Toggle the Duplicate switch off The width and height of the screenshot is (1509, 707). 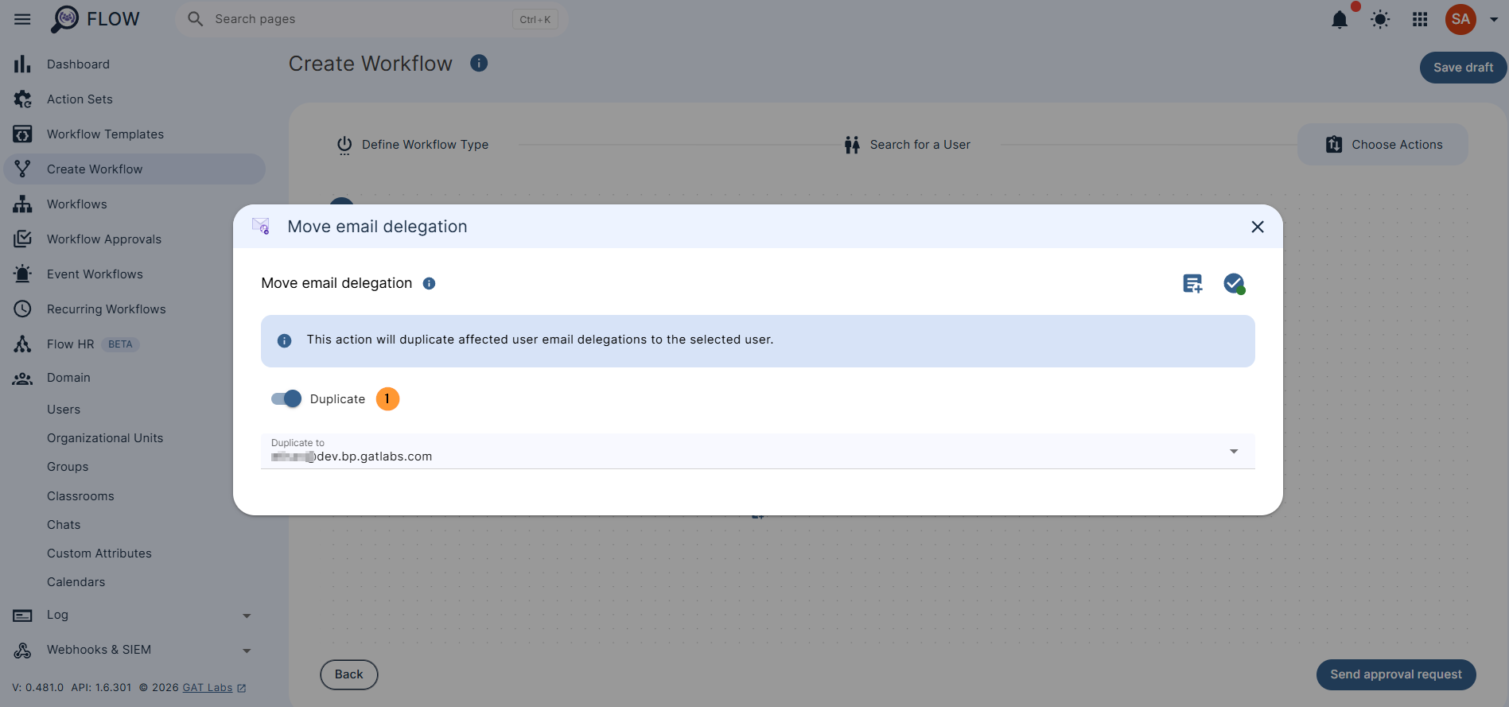[286, 399]
